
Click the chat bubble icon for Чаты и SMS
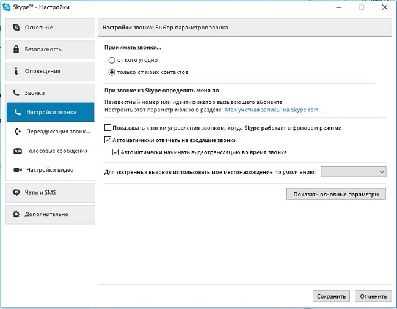coord(16,192)
